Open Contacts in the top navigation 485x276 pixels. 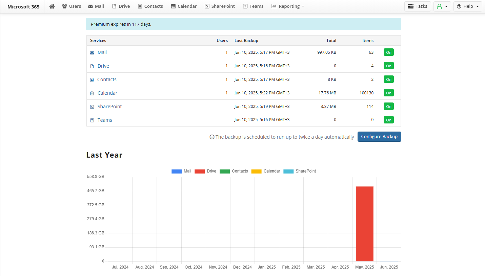click(150, 6)
